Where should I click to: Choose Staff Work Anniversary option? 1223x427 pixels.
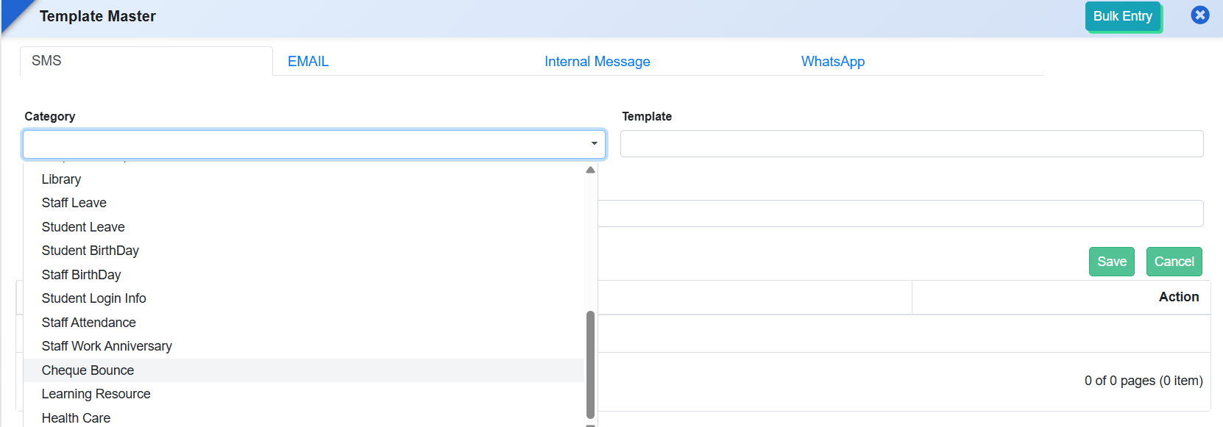tap(107, 346)
